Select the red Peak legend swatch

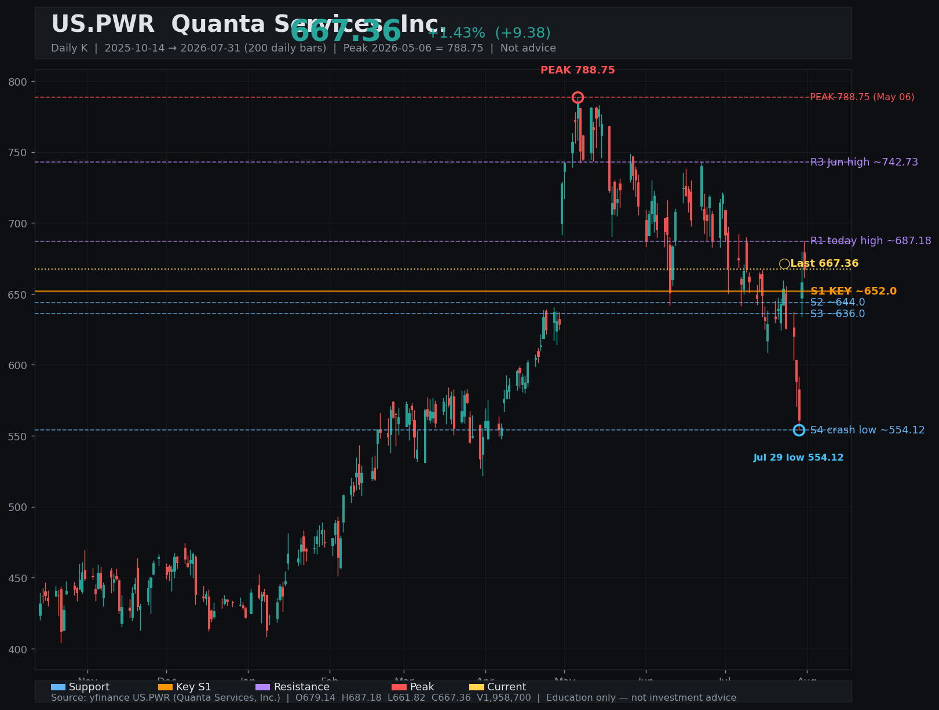coord(399,687)
